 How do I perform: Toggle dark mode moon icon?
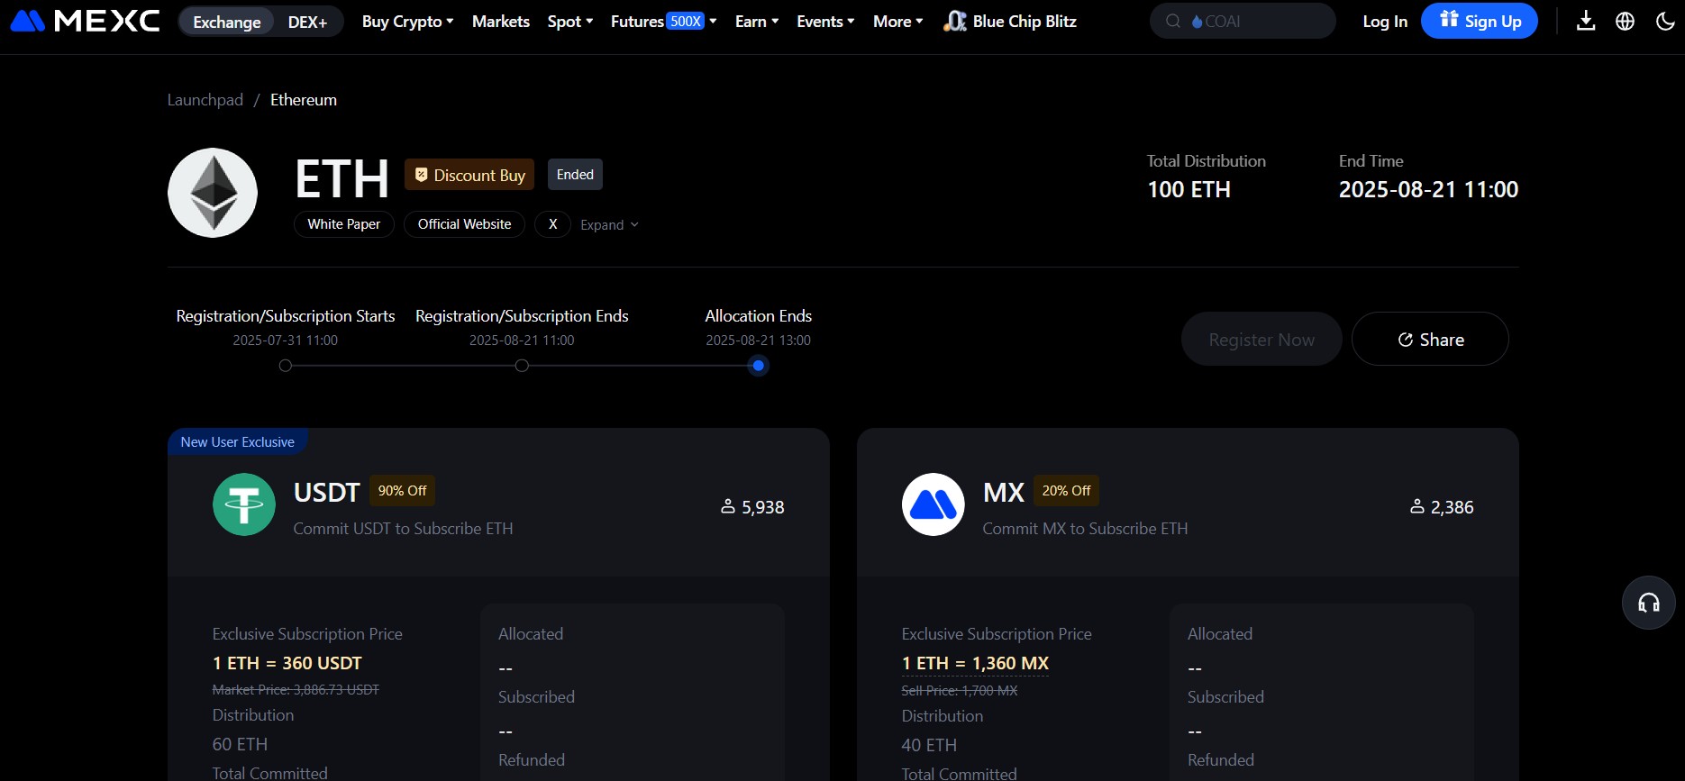tap(1665, 21)
